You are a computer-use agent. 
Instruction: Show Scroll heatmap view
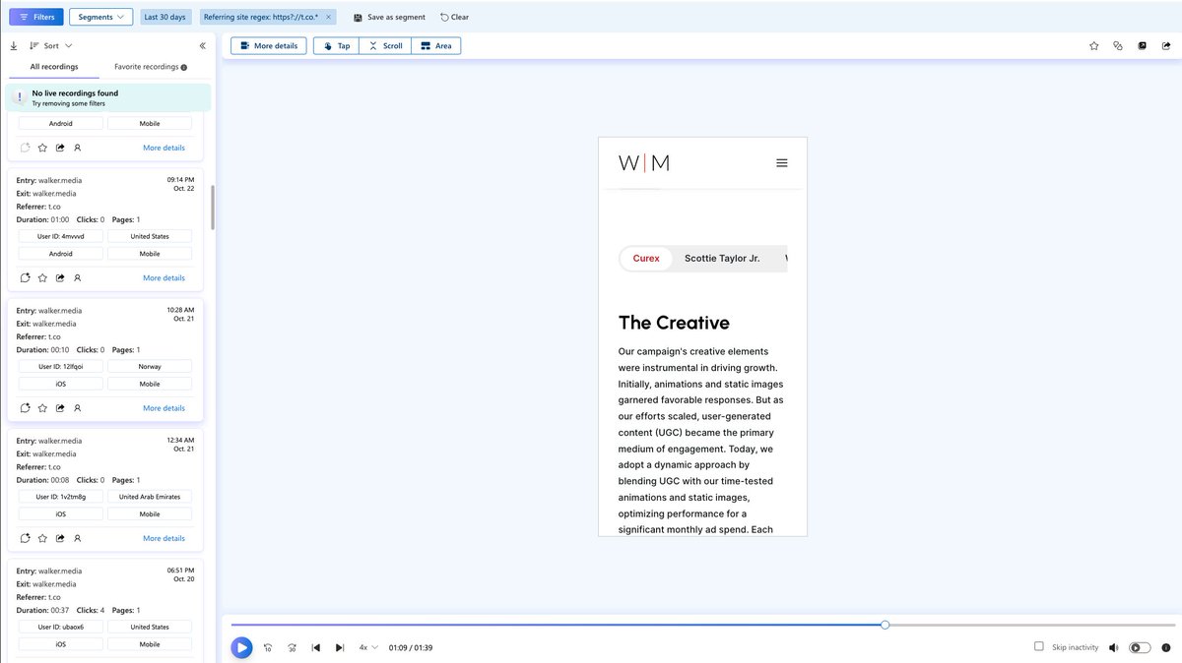385,45
